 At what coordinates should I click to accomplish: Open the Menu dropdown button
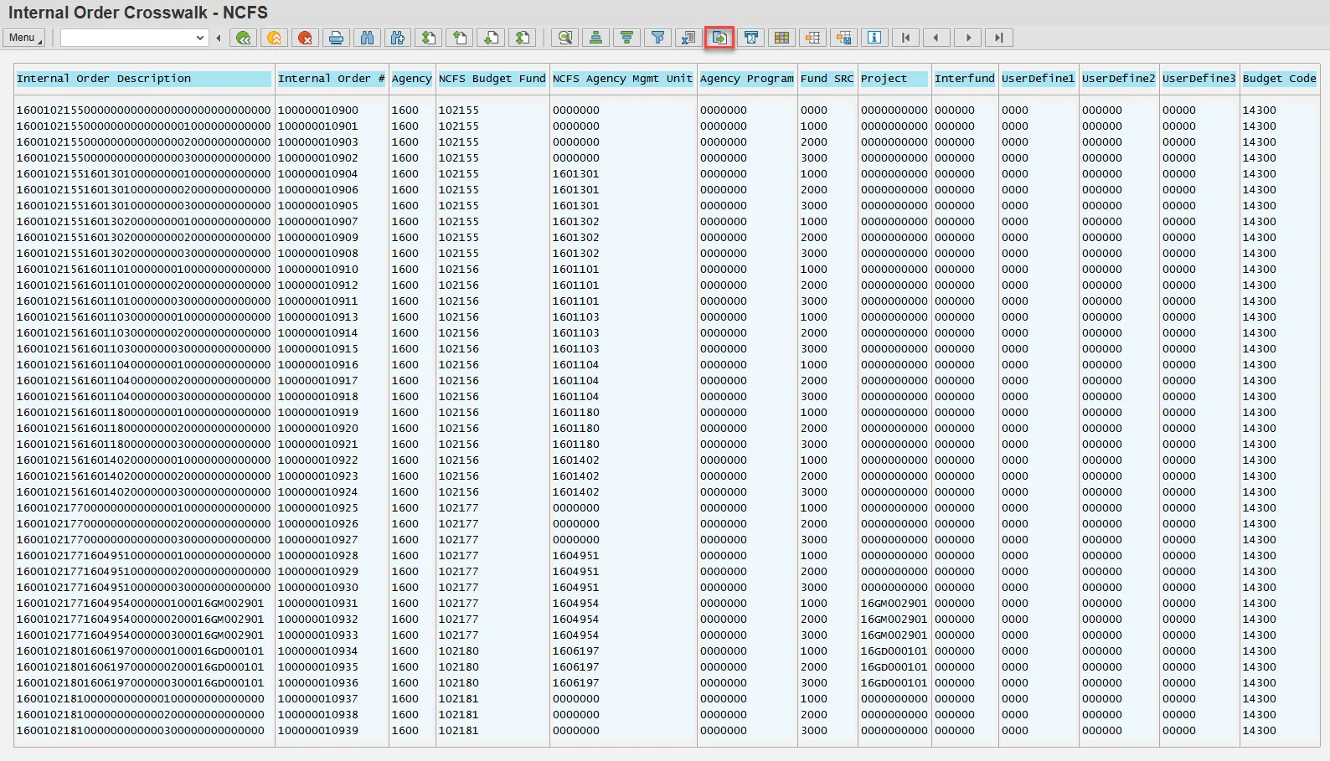[x=24, y=38]
